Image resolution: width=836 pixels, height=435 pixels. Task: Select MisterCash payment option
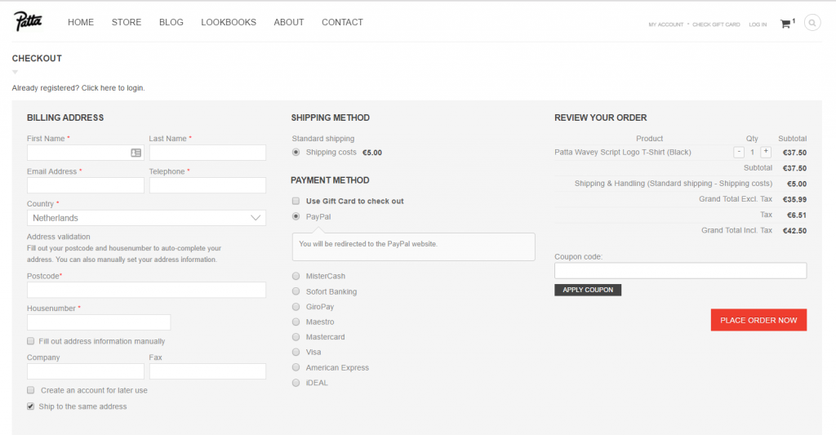[x=296, y=276]
